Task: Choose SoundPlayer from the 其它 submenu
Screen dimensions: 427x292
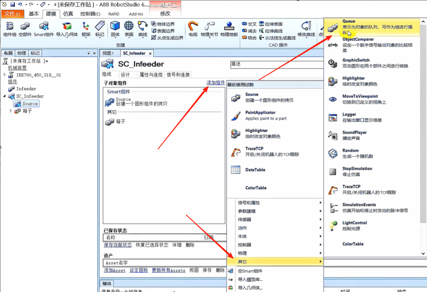Action: (372, 135)
